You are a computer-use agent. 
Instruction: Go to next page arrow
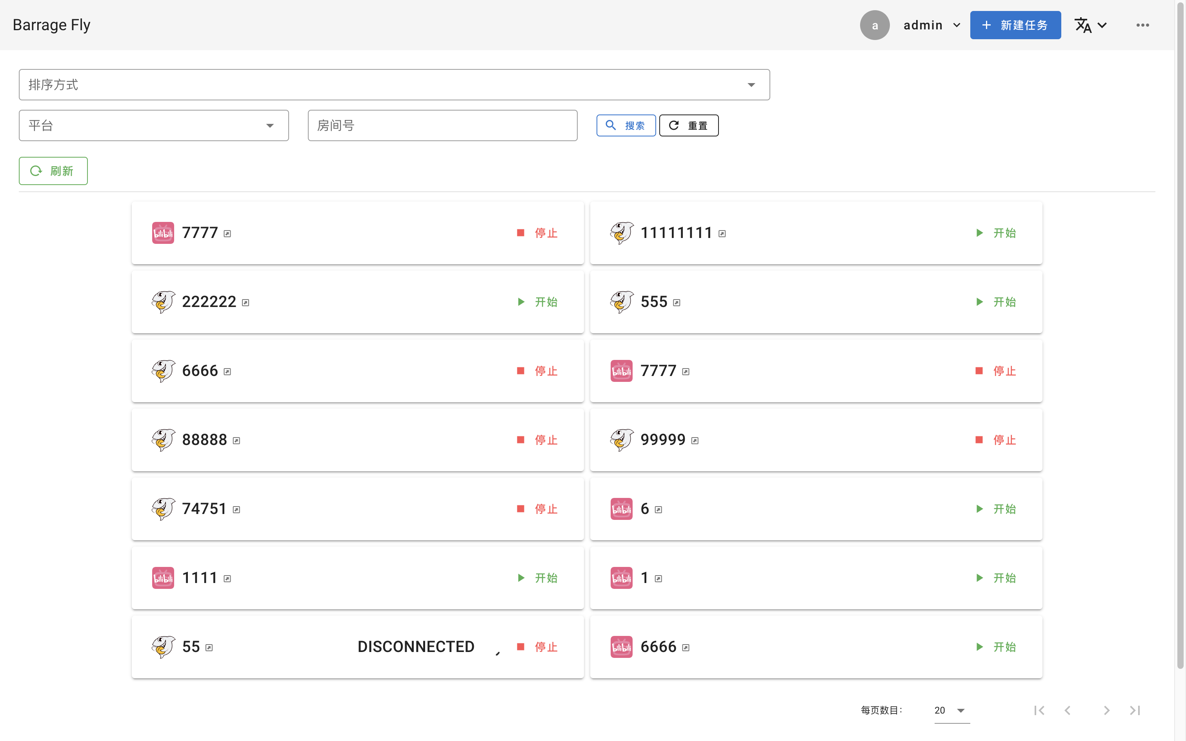click(x=1106, y=710)
